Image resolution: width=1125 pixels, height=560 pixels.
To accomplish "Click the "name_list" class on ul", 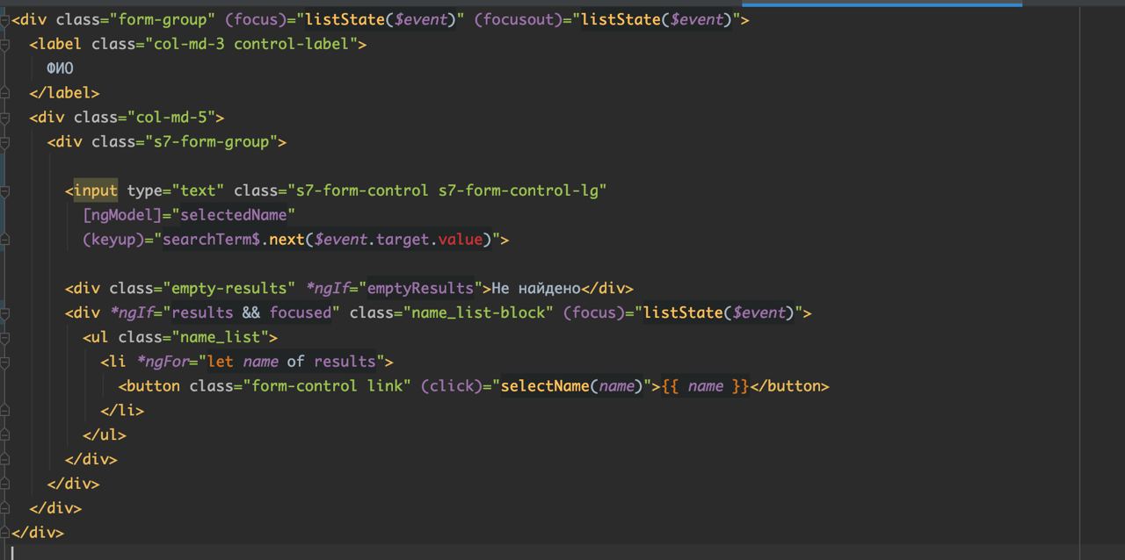I will [221, 337].
